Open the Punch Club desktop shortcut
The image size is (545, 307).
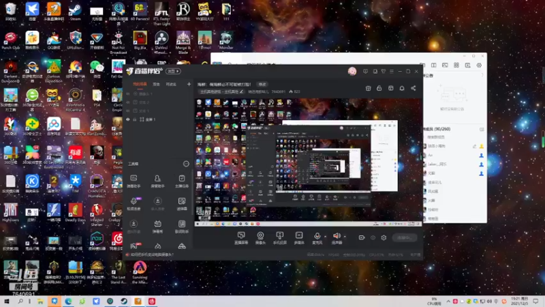pyautogui.click(x=10, y=41)
